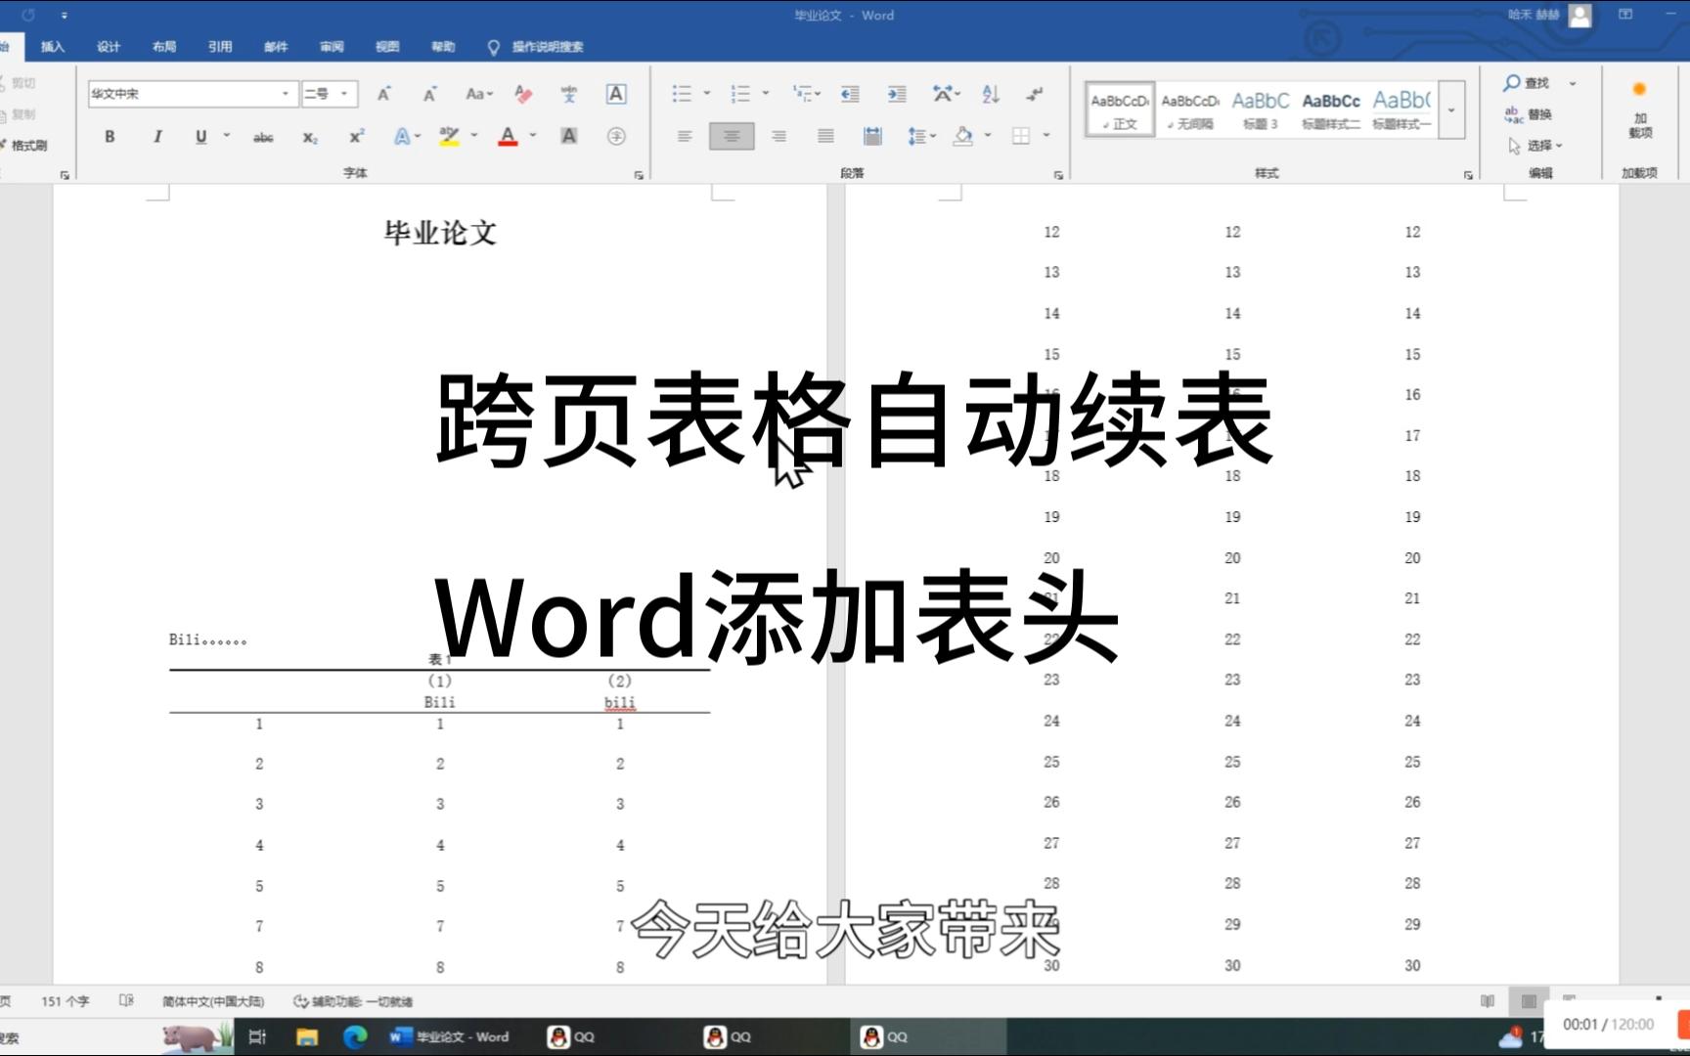Toggle italic formatting
The height and width of the screenshot is (1056, 1690).
(x=156, y=137)
